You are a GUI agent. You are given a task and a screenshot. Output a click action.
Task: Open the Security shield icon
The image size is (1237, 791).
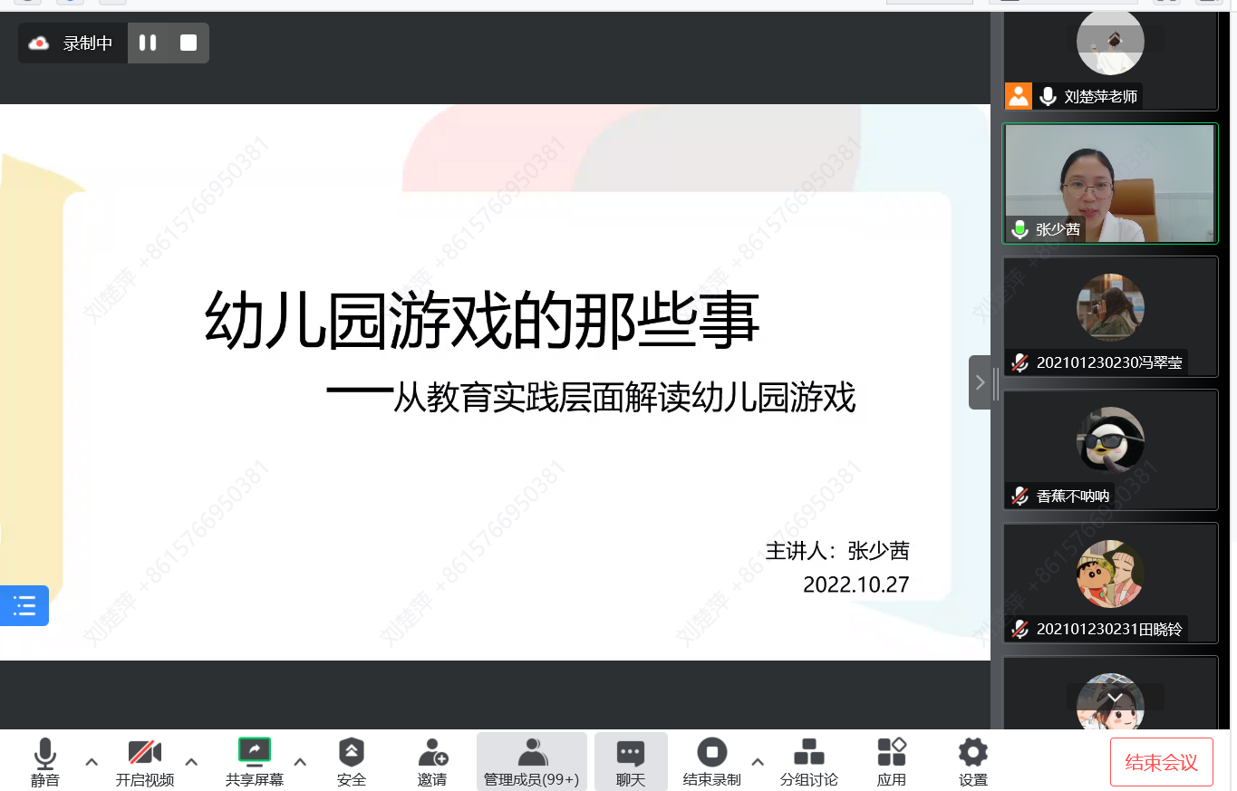point(351,753)
